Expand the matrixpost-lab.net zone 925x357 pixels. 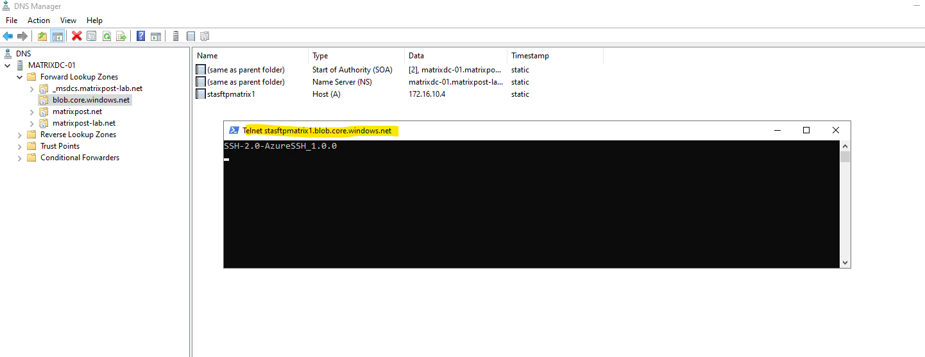click(31, 123)
